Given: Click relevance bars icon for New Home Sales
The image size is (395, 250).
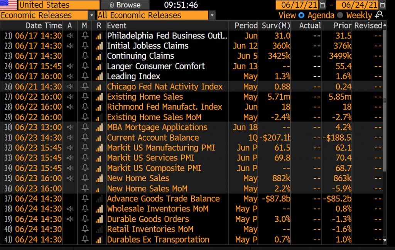Looking at the screenshot, I should tap(99, 178).
